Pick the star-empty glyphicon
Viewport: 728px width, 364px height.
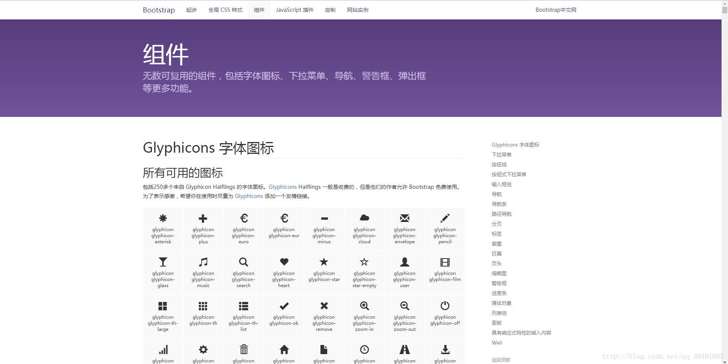point(364,262)
